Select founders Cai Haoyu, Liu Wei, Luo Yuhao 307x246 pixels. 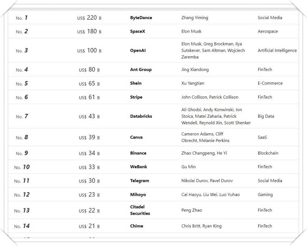[211, 195]
